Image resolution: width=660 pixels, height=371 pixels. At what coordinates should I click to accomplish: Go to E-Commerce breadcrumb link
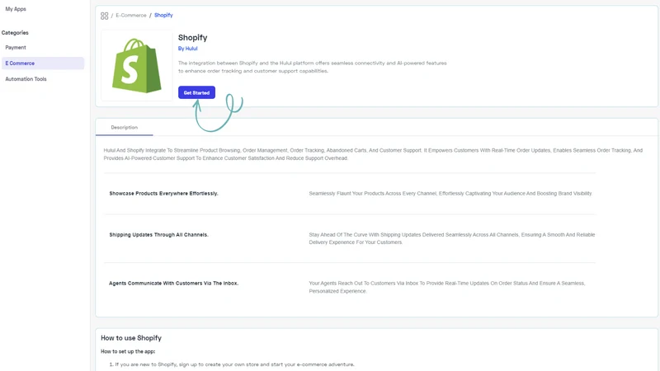pyautogui.click(x=131, y=15)
